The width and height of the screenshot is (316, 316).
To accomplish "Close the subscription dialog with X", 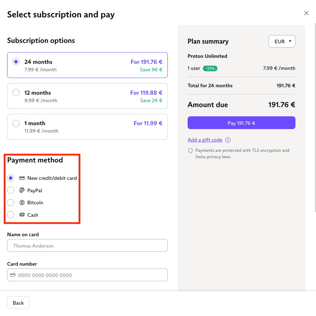I will coord(306,13).
